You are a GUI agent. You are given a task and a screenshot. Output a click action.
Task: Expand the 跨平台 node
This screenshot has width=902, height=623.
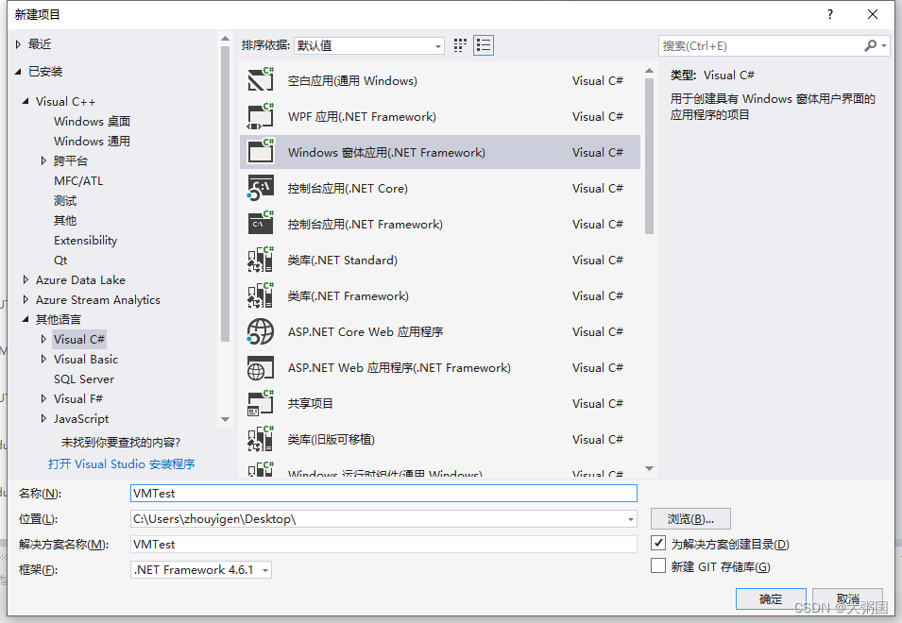coord(43,160)
